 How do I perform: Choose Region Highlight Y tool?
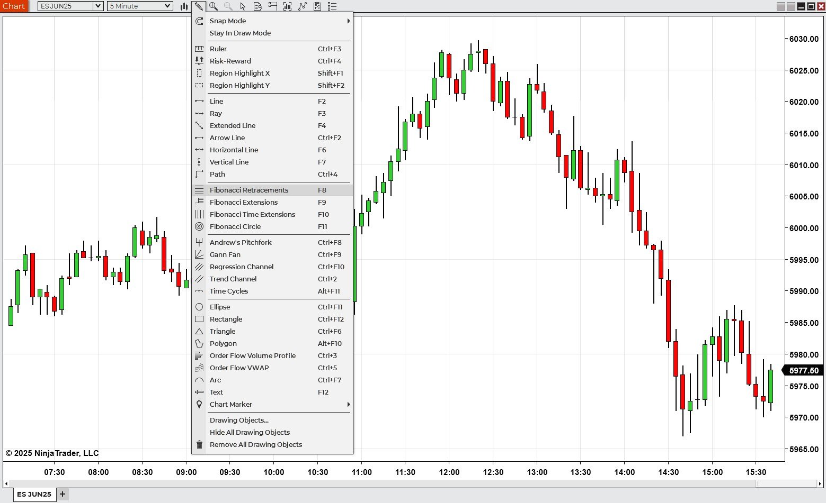coord(272,85)
